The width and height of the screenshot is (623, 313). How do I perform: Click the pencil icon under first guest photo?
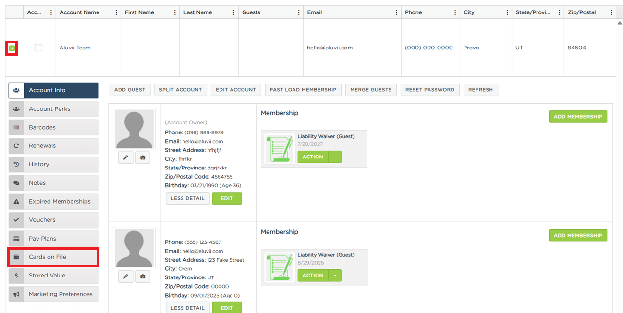coord(125,157)
